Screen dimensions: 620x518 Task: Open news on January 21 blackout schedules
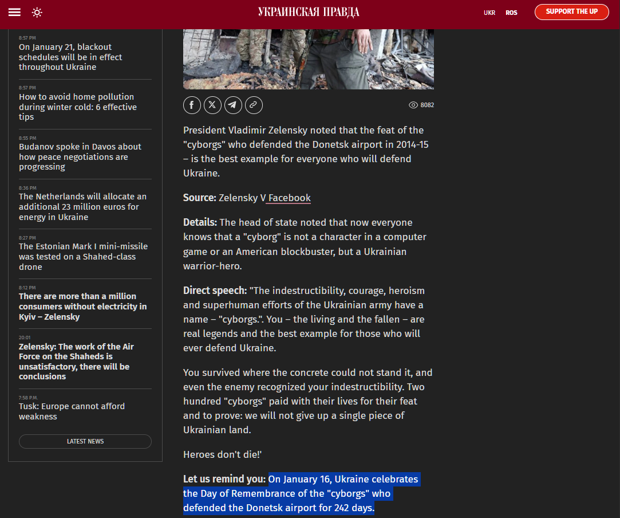[x=70, y=57]
